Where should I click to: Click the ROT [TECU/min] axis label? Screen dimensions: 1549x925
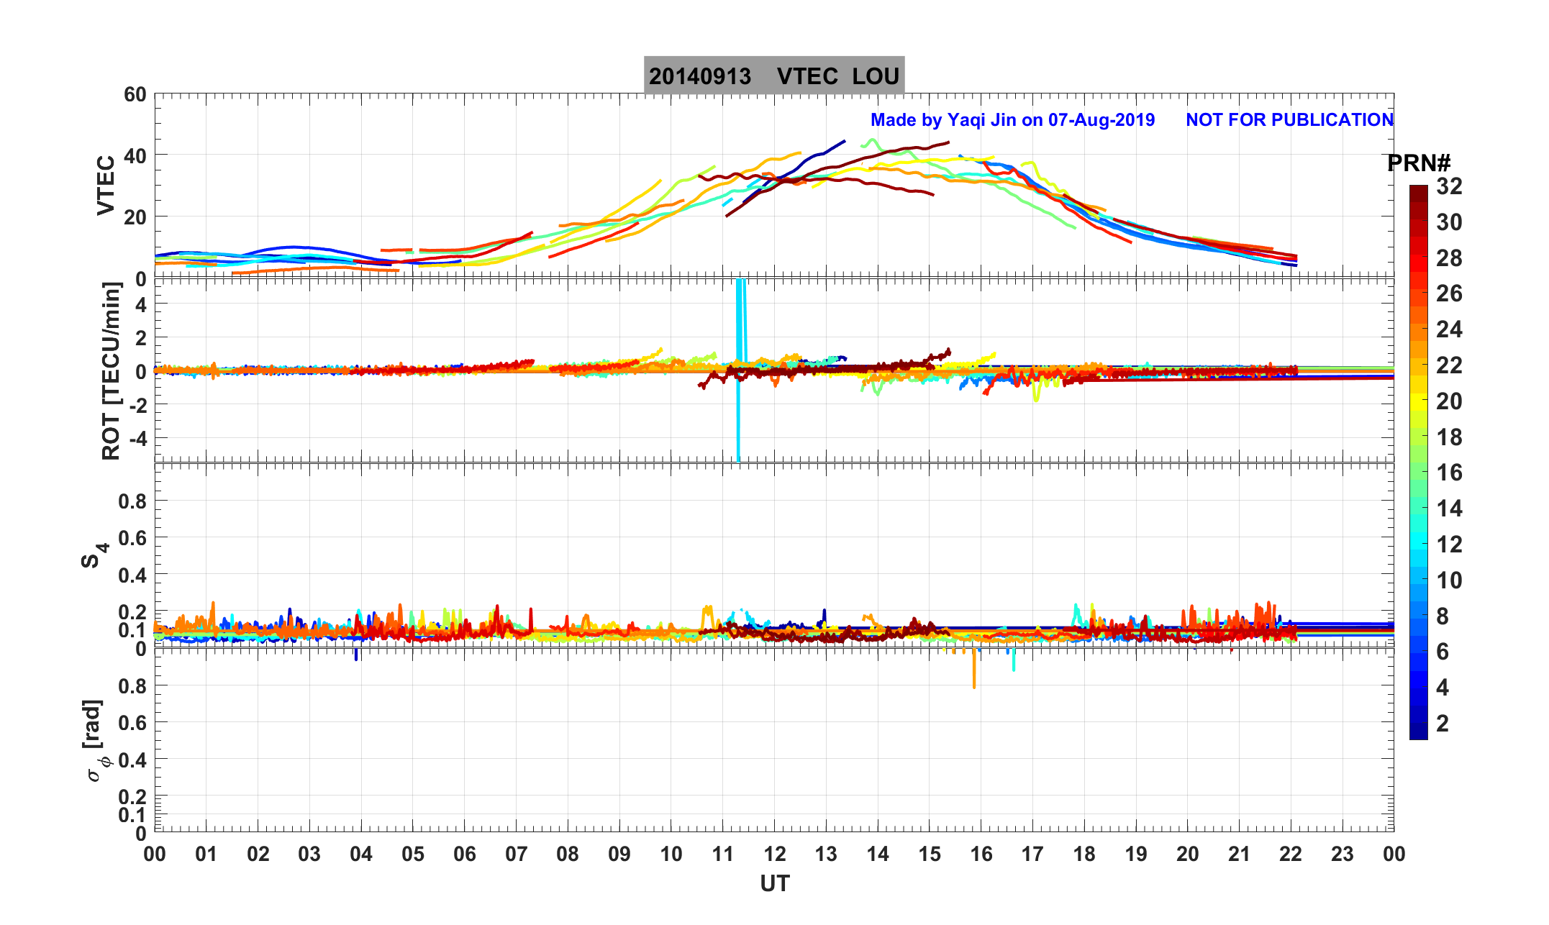112,370
